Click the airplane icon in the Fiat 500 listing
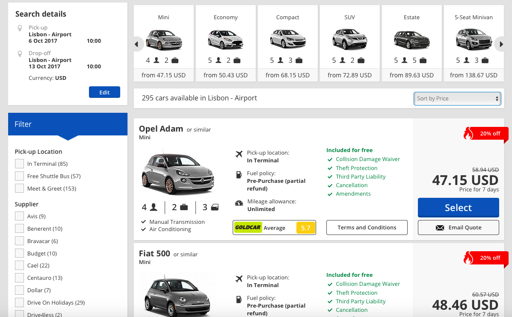The image size is (512, 317). [239, 279]
